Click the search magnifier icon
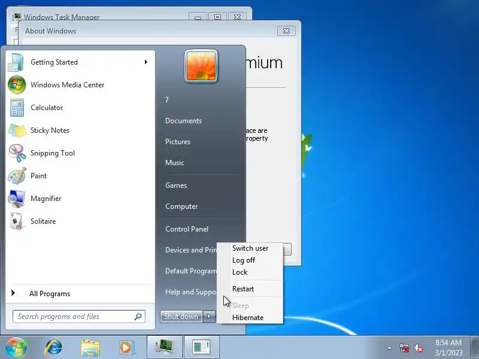The image size is (479, 359). point(138,317)
